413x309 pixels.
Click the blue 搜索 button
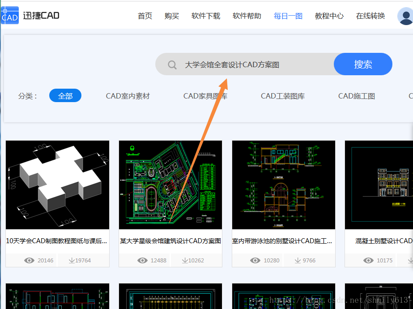(x=363, y=64)
